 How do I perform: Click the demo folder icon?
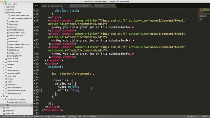(8, 10)
